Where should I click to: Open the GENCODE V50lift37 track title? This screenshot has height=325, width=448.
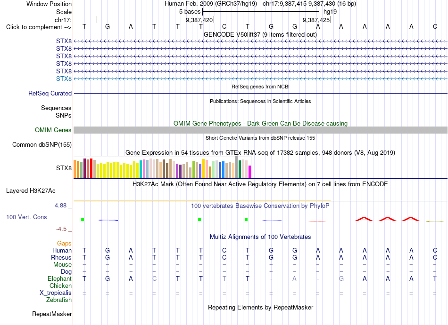click(260, 34)
